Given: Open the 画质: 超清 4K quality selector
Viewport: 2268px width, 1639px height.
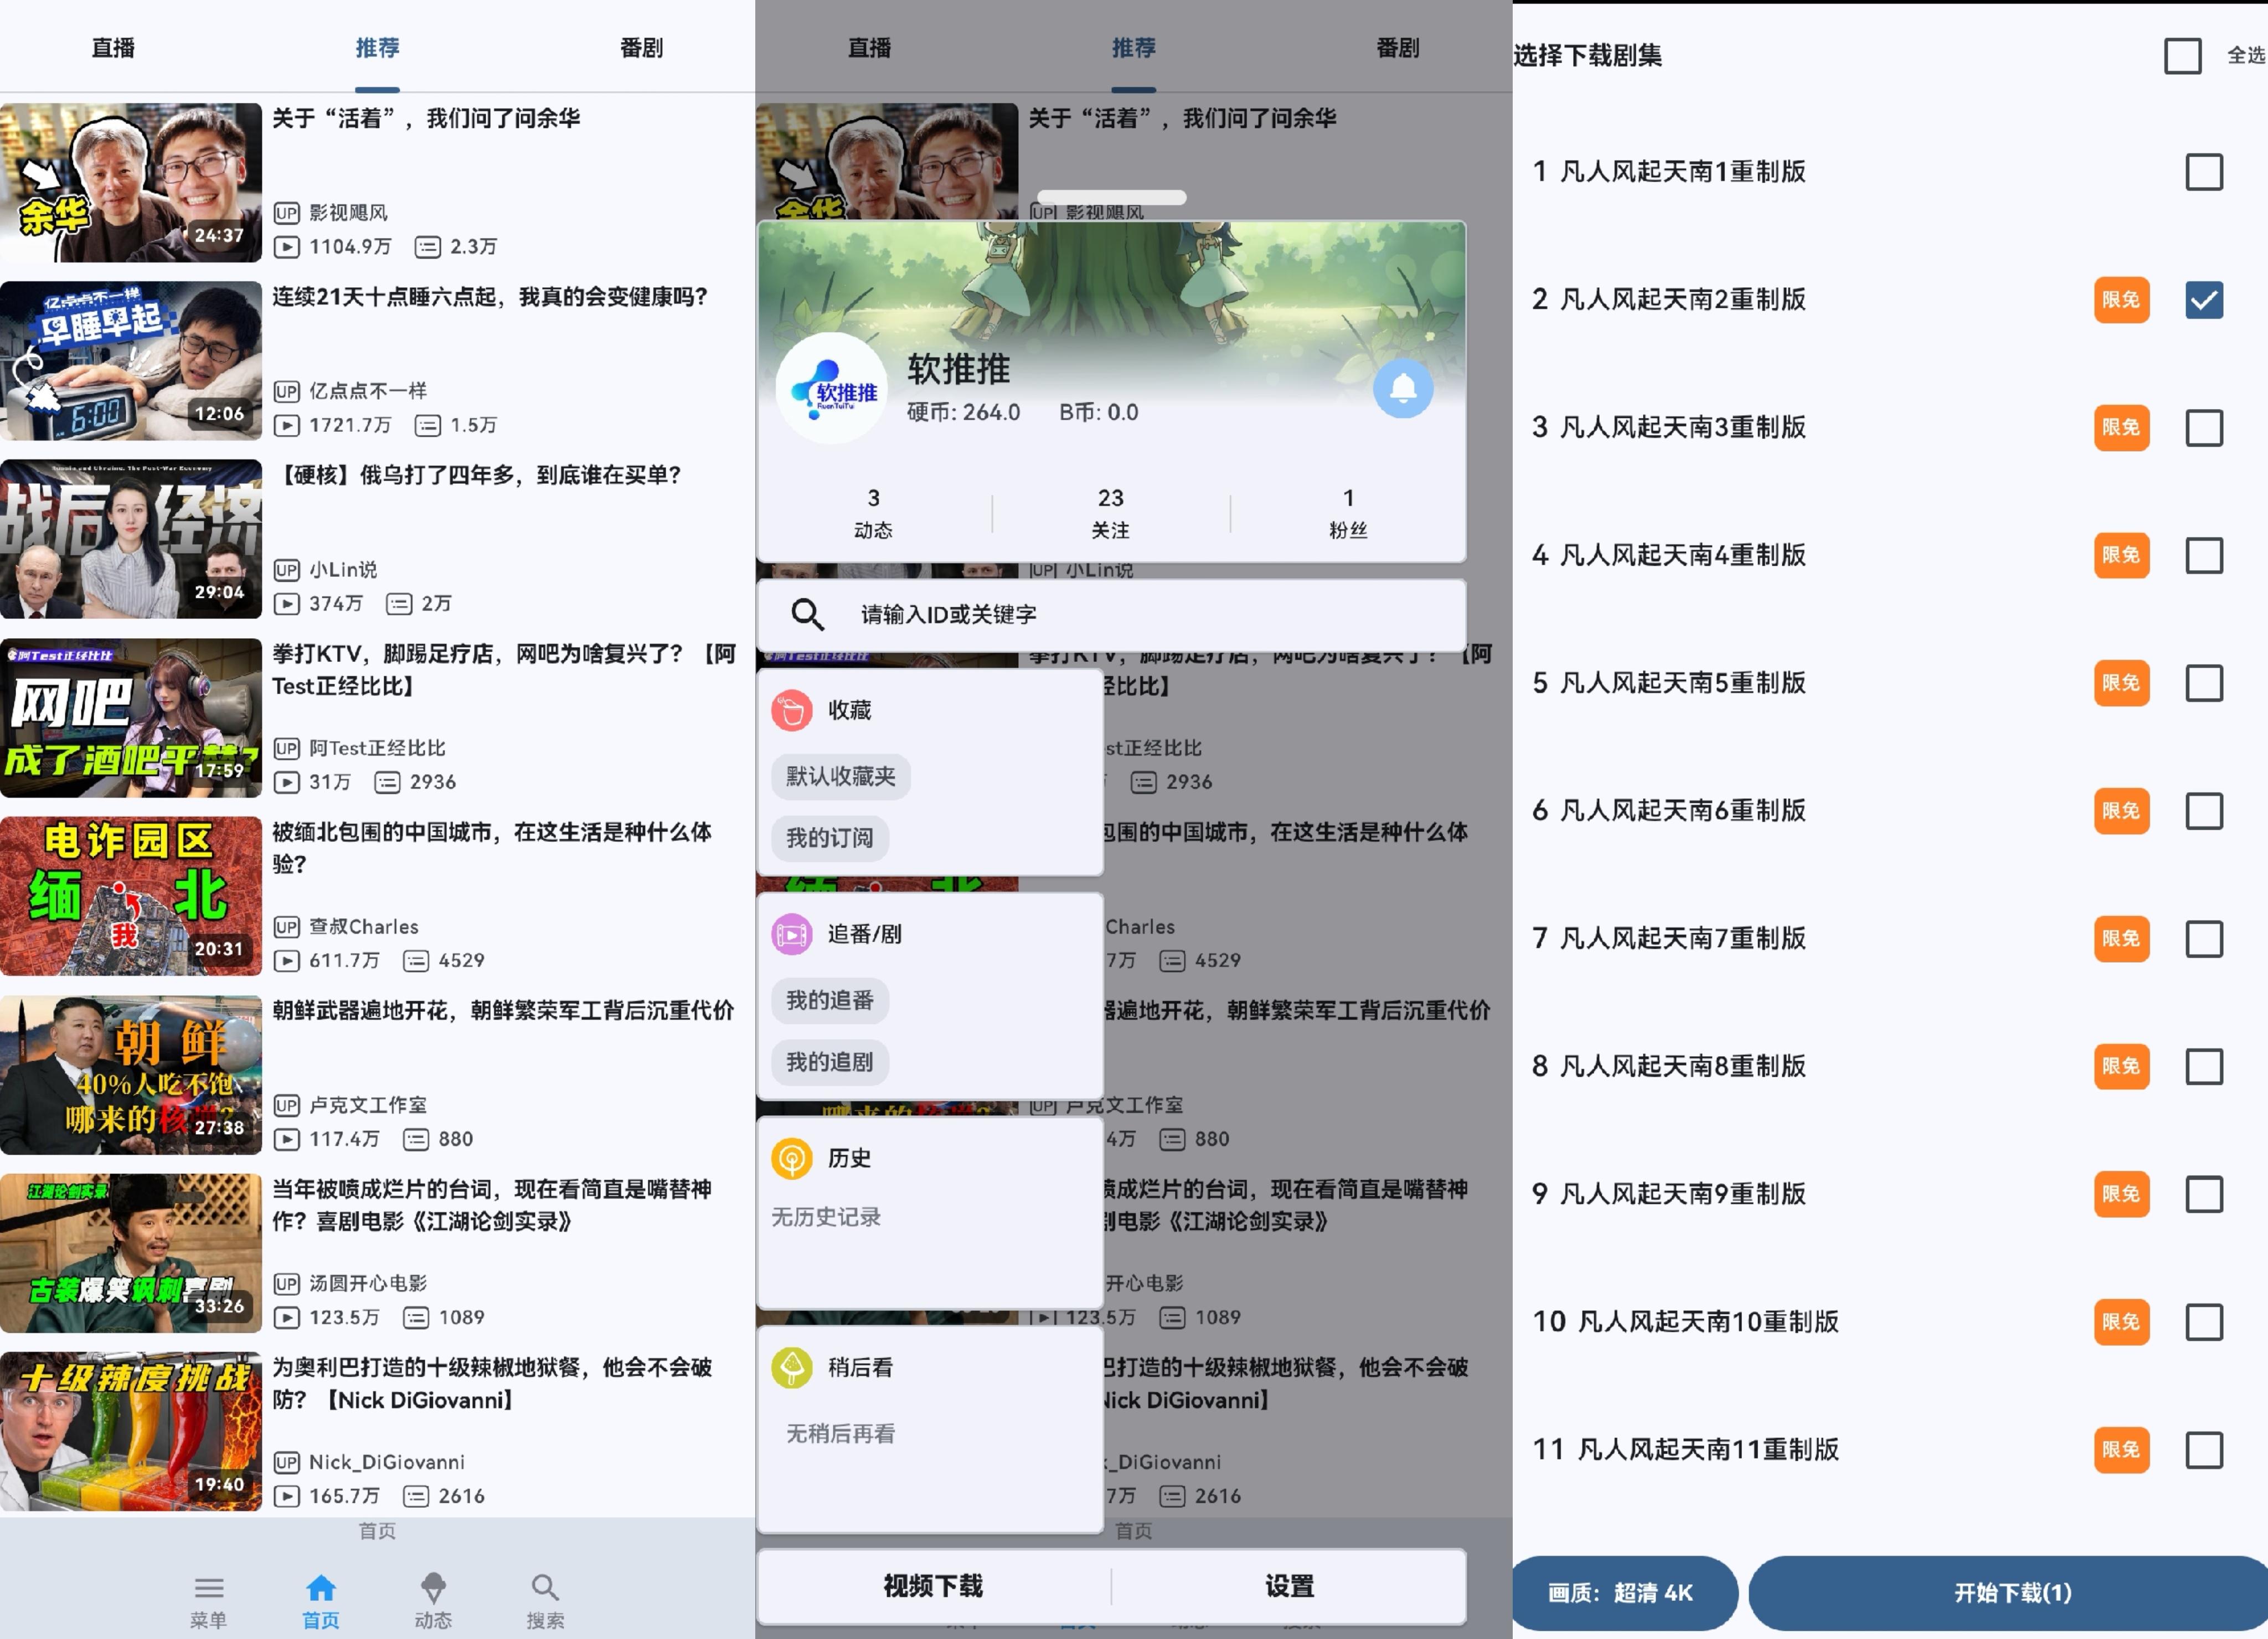Looking at the screenshot, I should (x=1624, y=1594).
